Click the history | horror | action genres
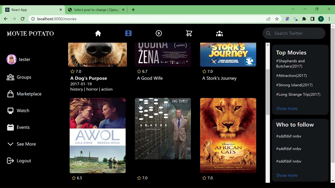The height and width of the screenshot is (188, 335). (91, 89)
